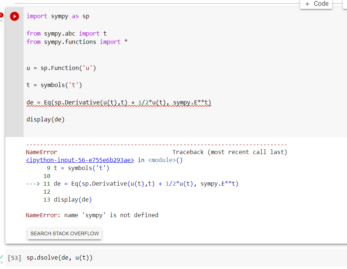347x269 pixels.
Task: Click Search Stack Overflow button
Action: click(65, 233)
